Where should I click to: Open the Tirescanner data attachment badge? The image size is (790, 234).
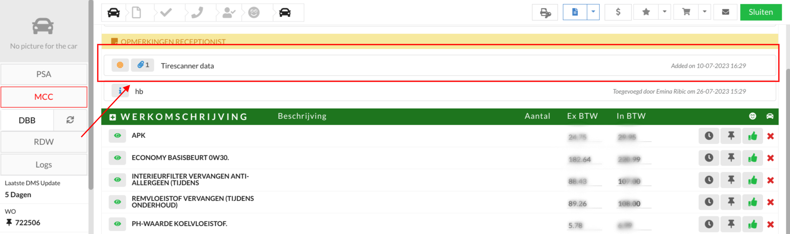point(143,65)
